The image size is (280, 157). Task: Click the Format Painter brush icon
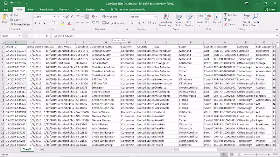pos(12,24)
